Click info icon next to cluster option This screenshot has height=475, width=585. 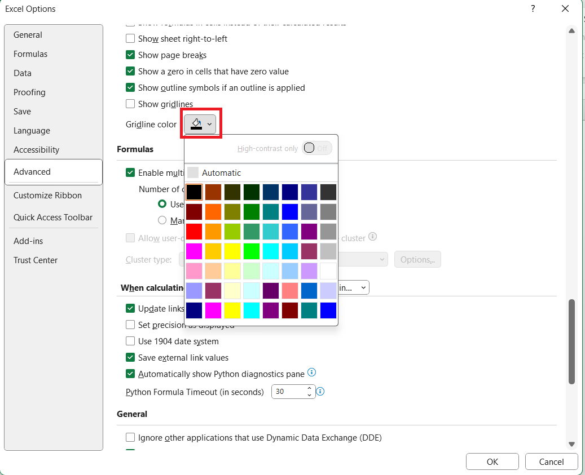coord(372,237)
